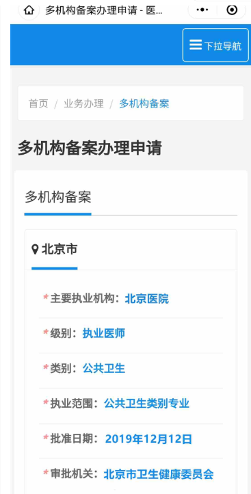Open the three-dots more menu

tap(202, 10)
